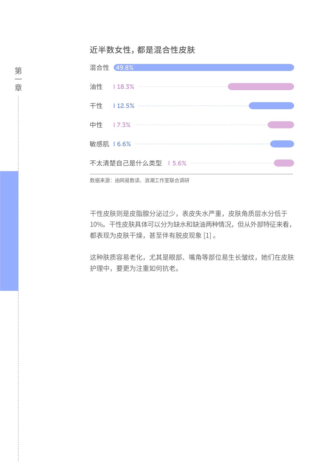Select the 敏感肌 row label
Screen dimensions: 327x462
pyautogui.click(x=99, y=144)
